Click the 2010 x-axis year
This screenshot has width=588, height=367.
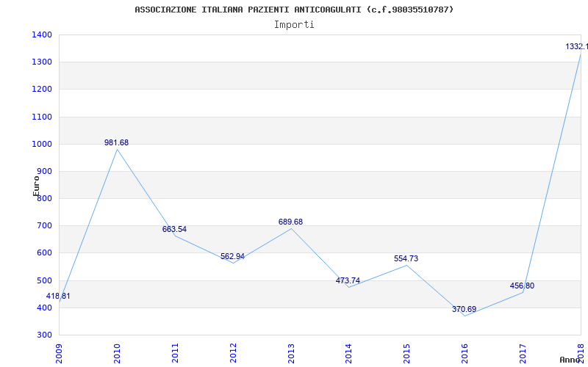pos(117,353)
